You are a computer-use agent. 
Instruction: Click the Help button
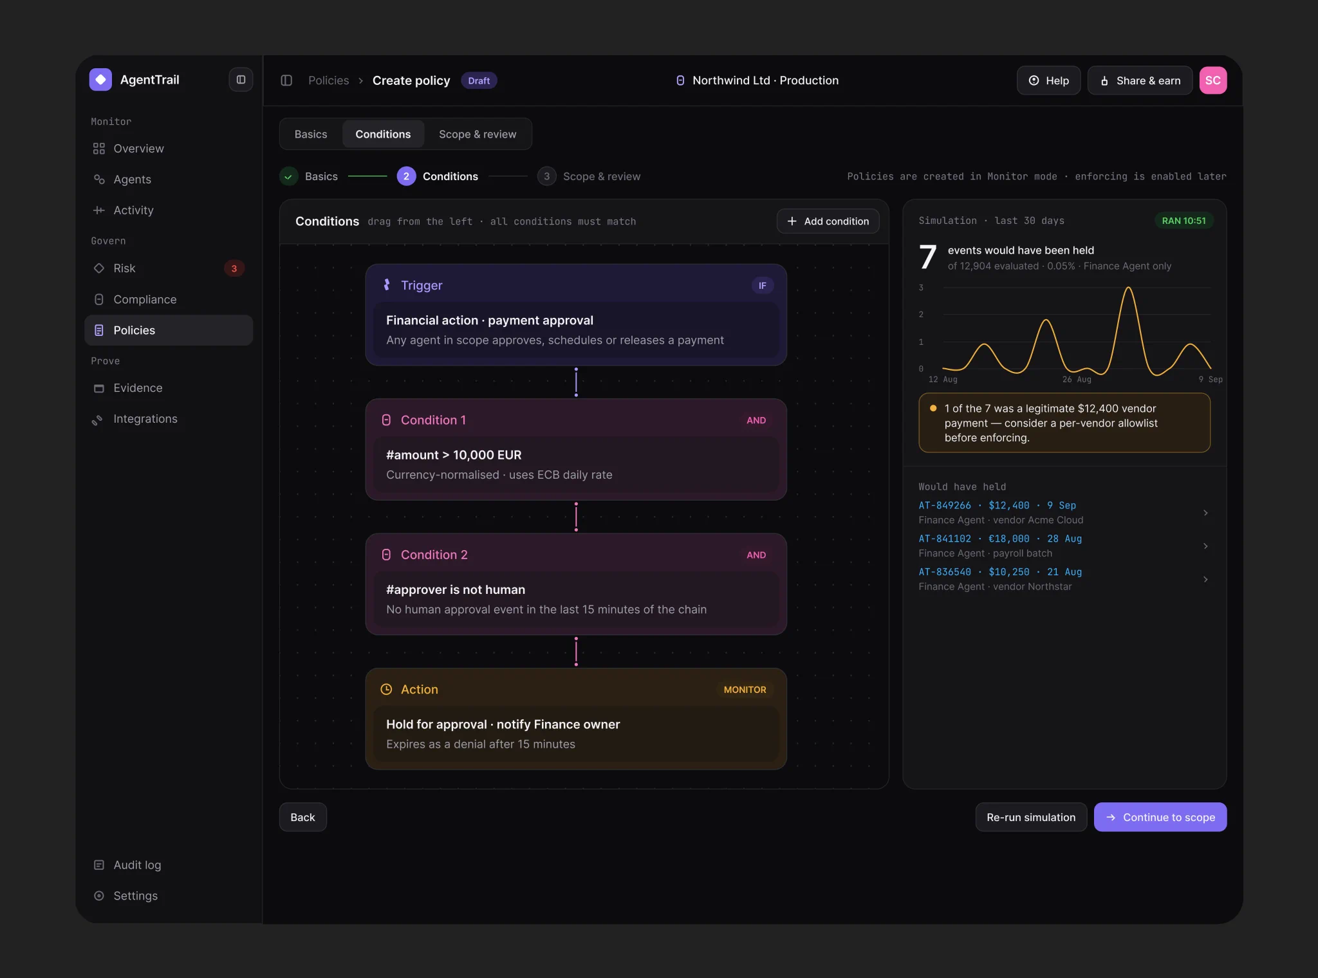point(1048,80)
